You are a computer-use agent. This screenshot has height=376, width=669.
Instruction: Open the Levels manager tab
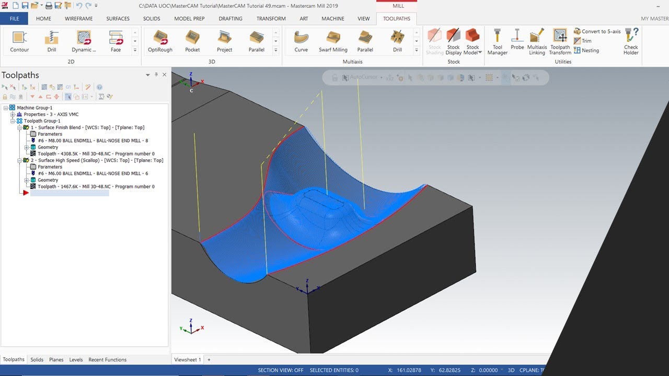(x=76, y=360)
